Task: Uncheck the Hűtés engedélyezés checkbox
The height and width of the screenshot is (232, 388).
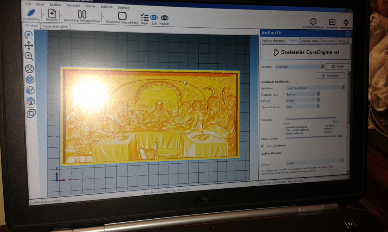Action: [263, 146]
